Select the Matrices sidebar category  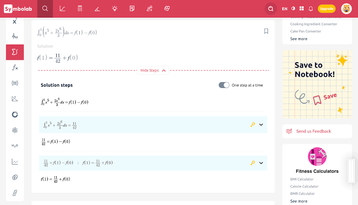pos(15,83)
